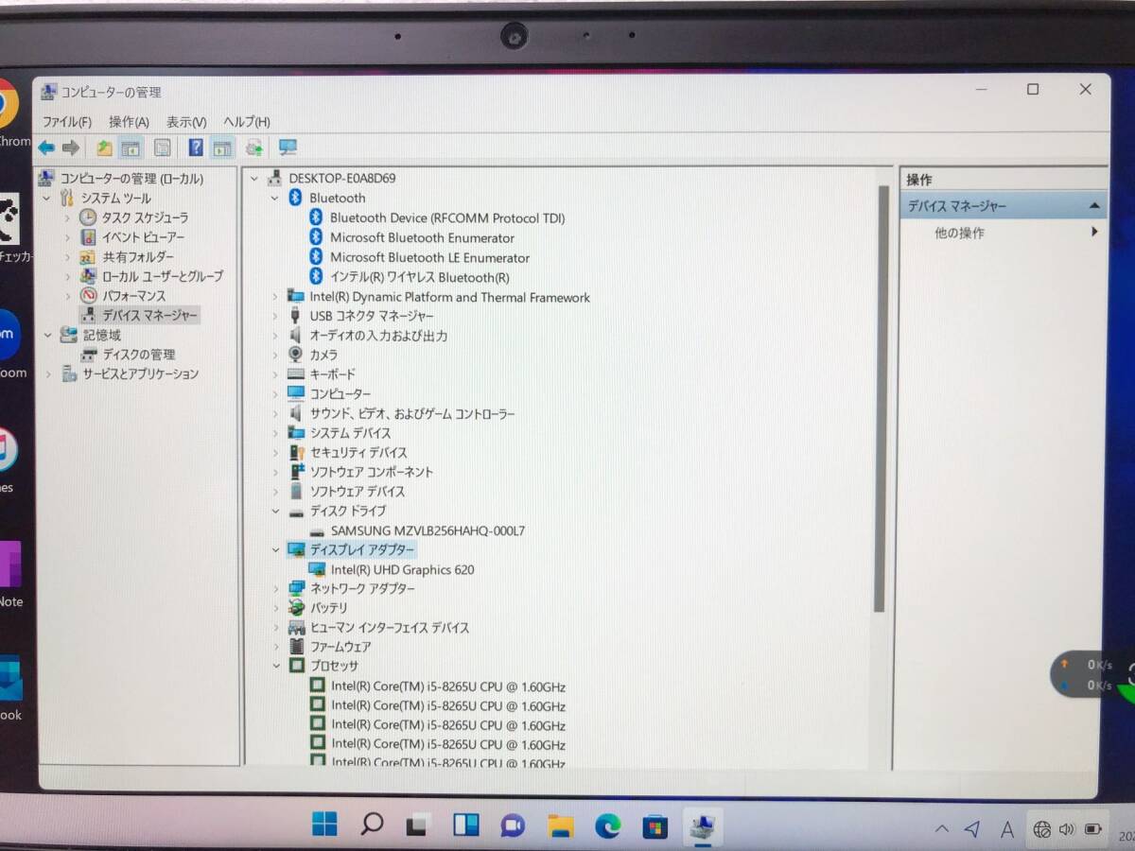Expand the バッテリ category

click(275, 608)
